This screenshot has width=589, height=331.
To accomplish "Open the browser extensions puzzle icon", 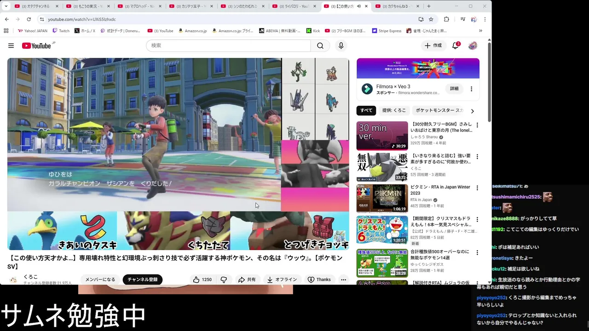I will (x=446, y=19).
